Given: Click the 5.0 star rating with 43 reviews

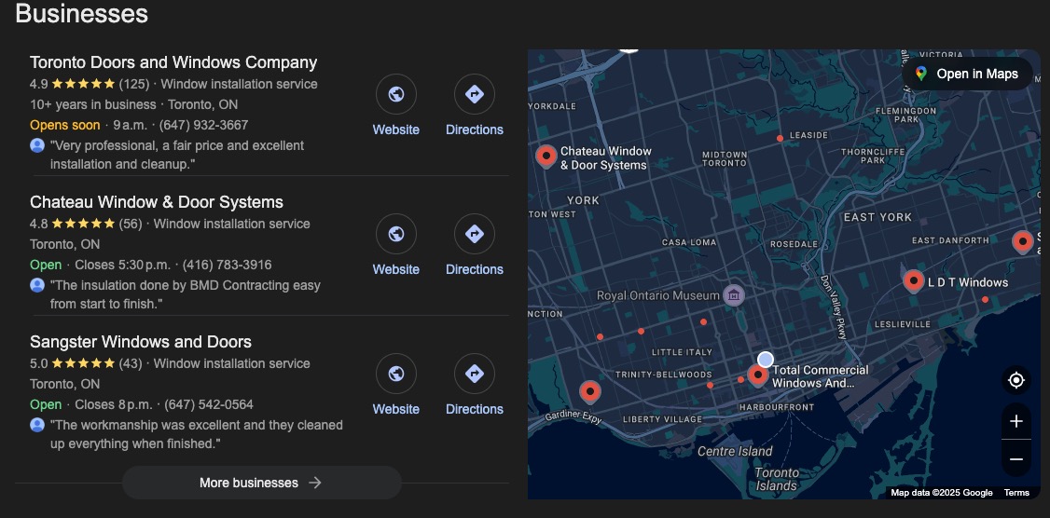Looking at the screenshot, I should click(86, 364).
